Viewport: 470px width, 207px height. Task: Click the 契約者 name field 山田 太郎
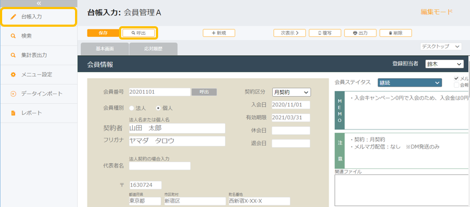click(177, 128)
